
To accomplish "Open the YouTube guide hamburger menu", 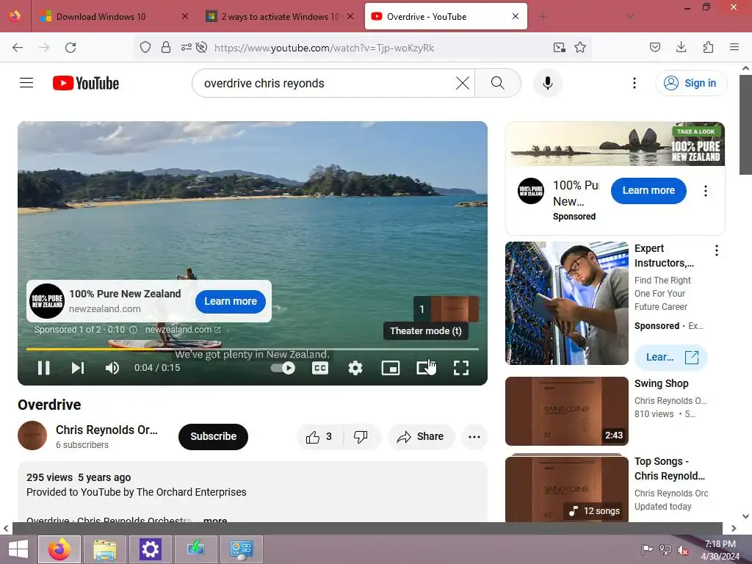I will click(x=26, y=83).
